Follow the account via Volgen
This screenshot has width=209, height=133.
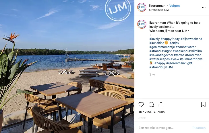(x=175, y=6)
